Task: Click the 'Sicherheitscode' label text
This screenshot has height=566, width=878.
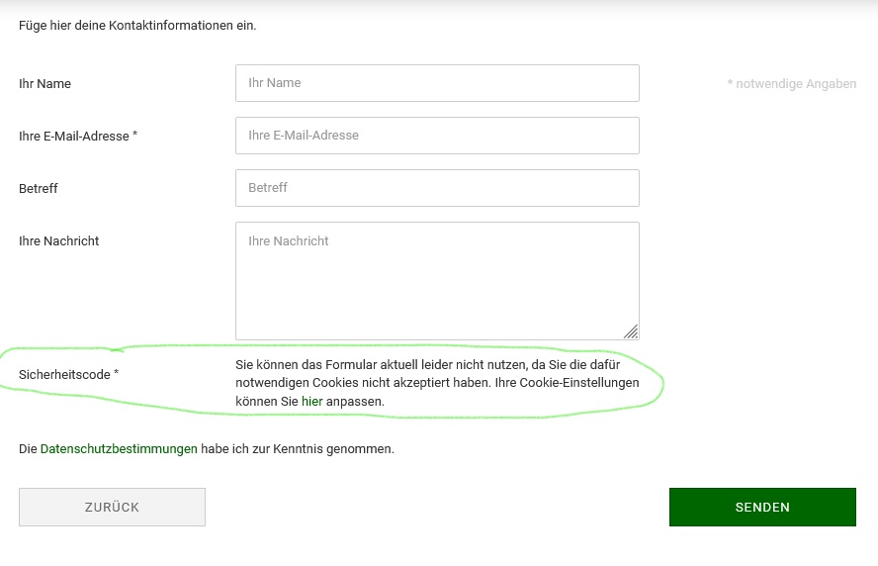Action: 64,375
